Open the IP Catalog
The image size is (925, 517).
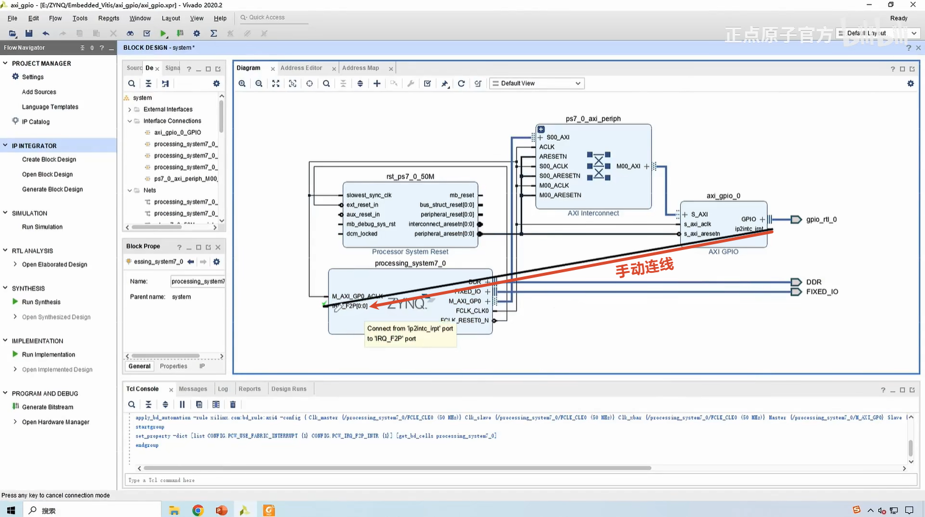pyautogui.click(x=36, y=122)
